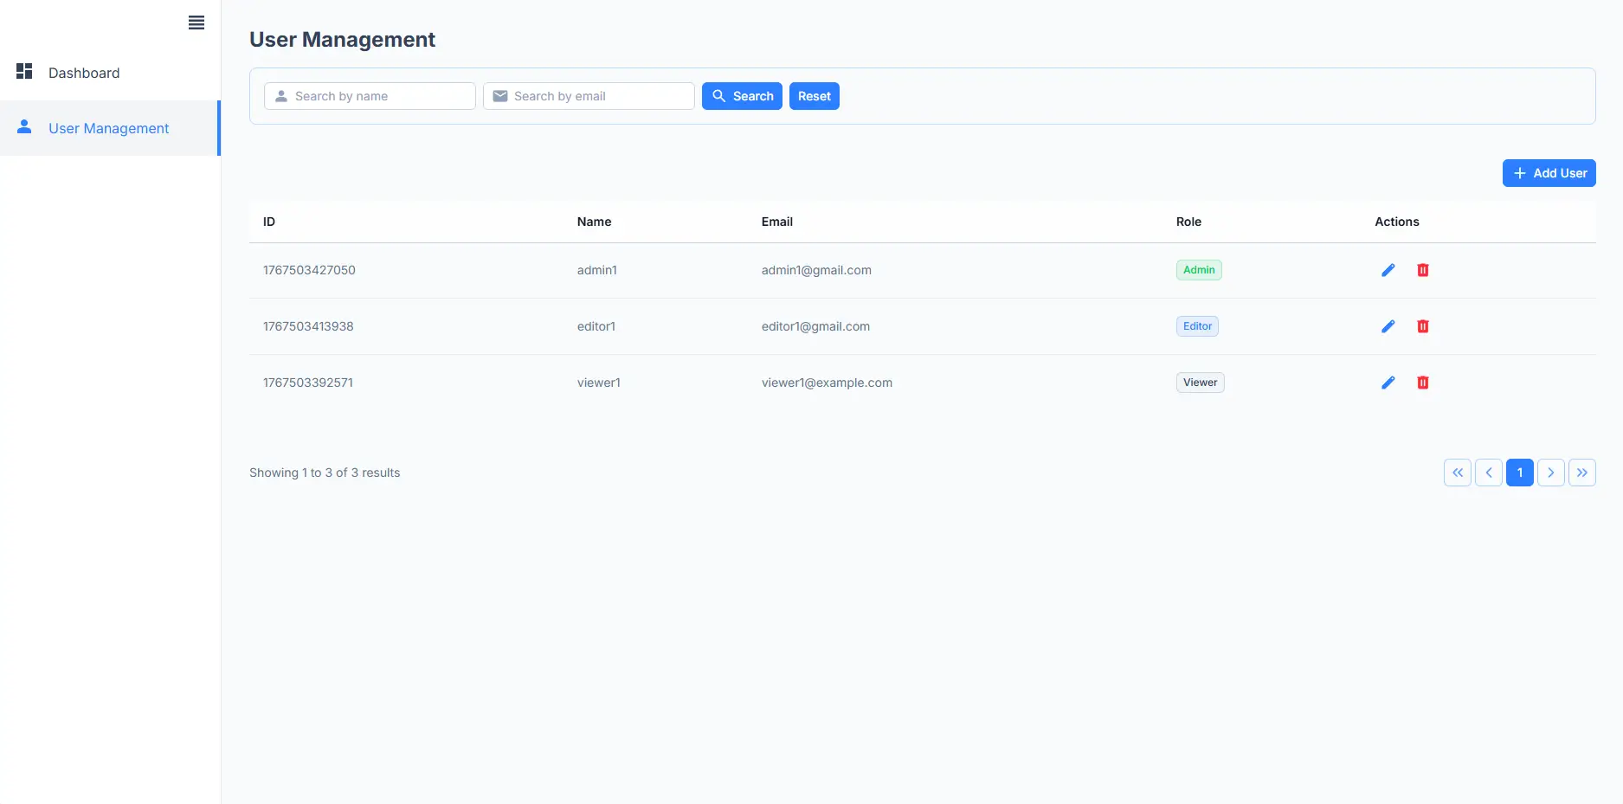Jump to last page of results
Viewport: 1623px width, 804px height.
pos(1581,473)
